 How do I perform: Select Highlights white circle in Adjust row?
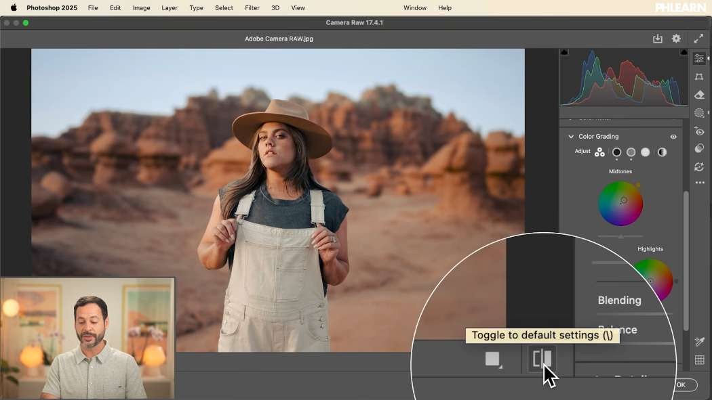tap(646, 152)
